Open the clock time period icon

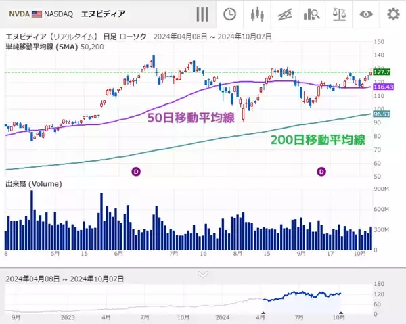229,14
